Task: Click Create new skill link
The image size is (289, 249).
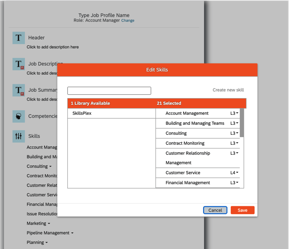Action: [x=228, y=90]
